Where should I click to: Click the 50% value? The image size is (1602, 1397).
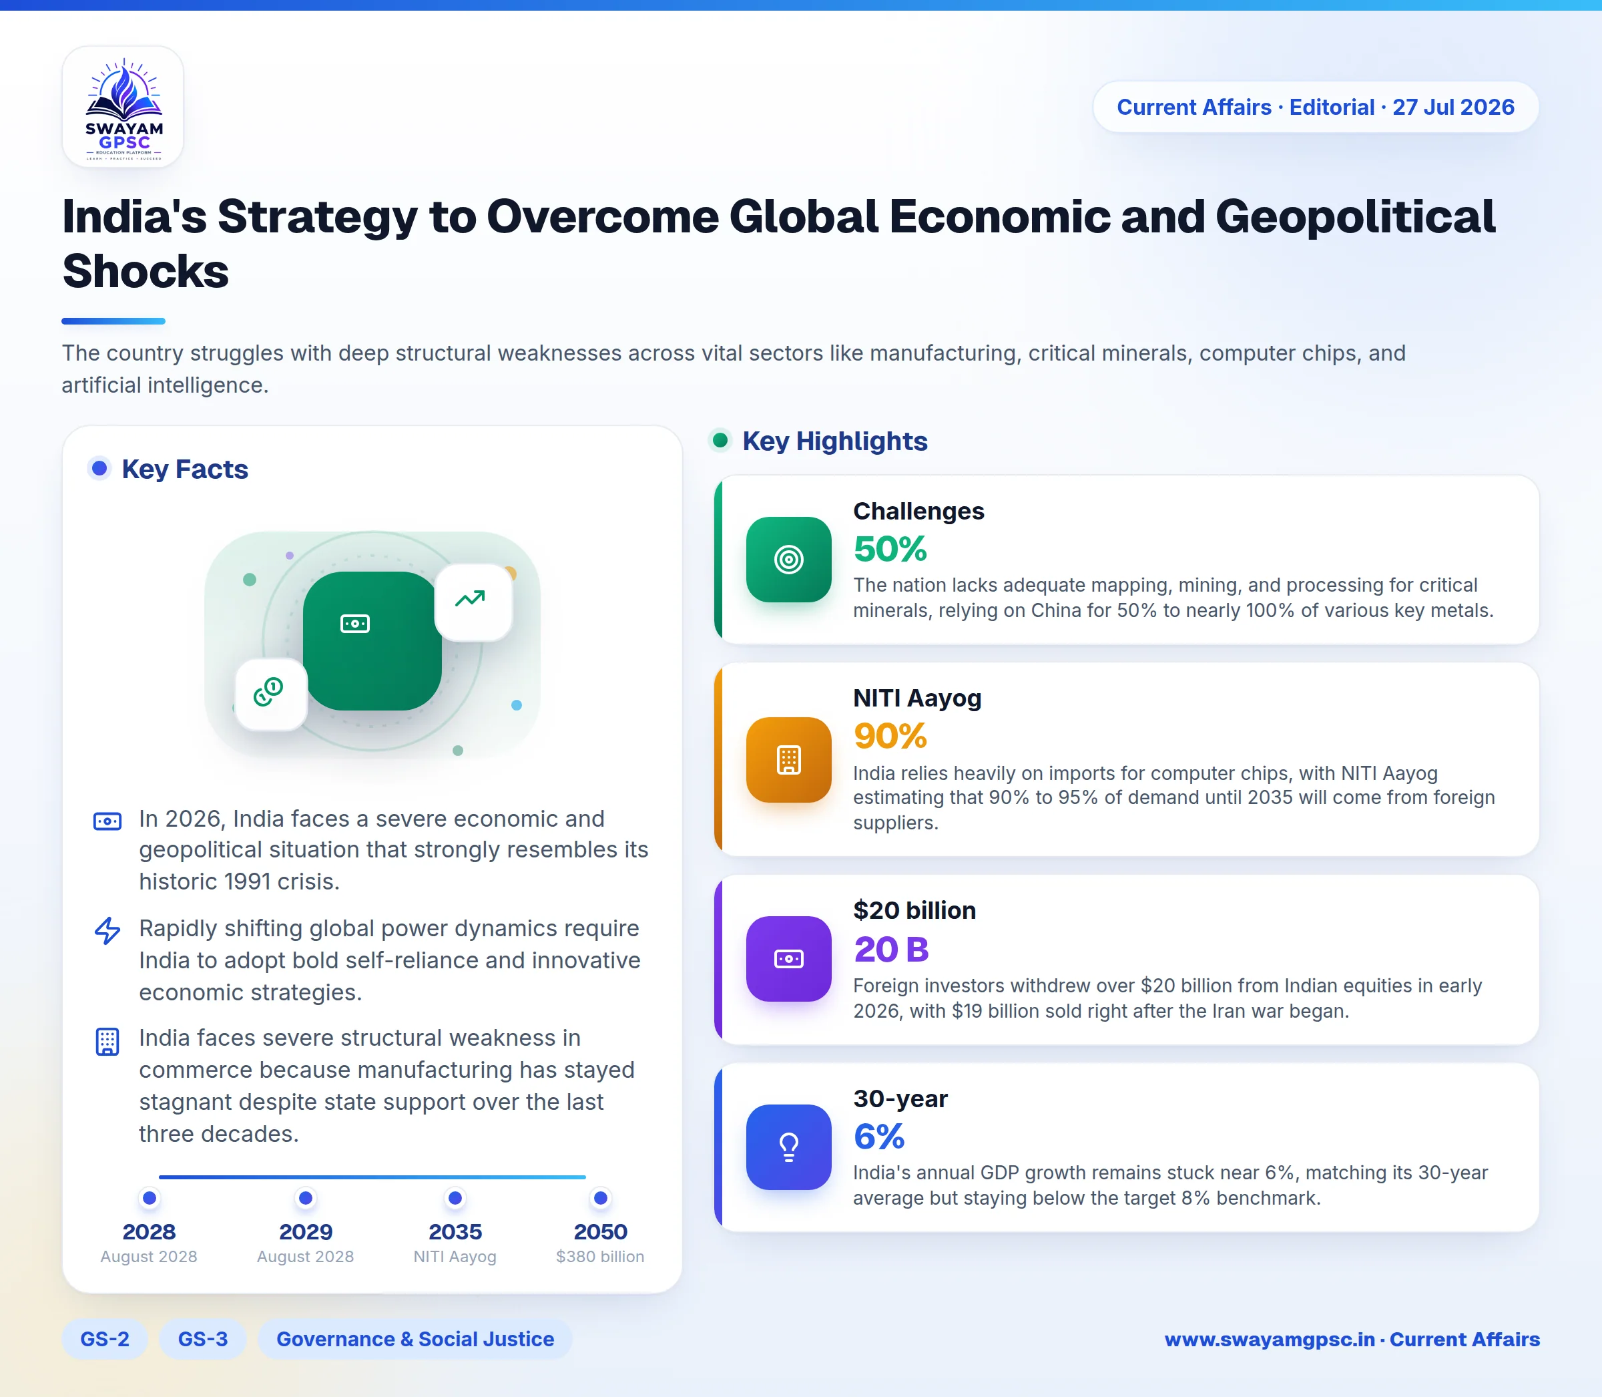pyautogui.click(x=890, y=549)
